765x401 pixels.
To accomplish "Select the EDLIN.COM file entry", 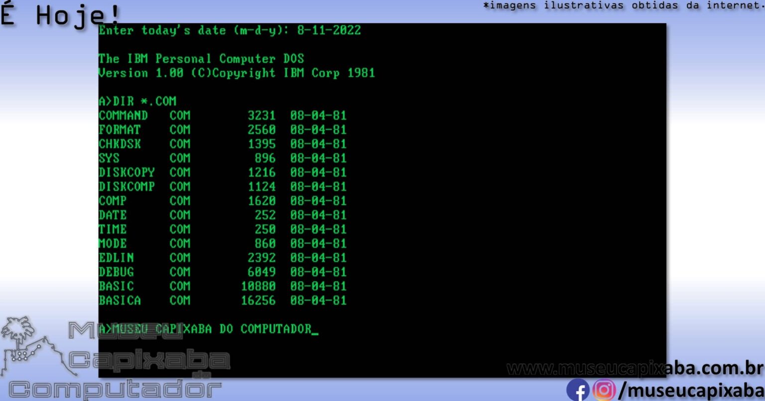I will coord(144,258).
